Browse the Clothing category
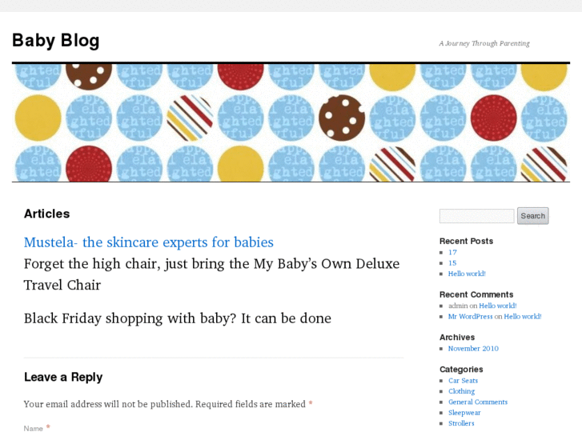 point(461,391)
